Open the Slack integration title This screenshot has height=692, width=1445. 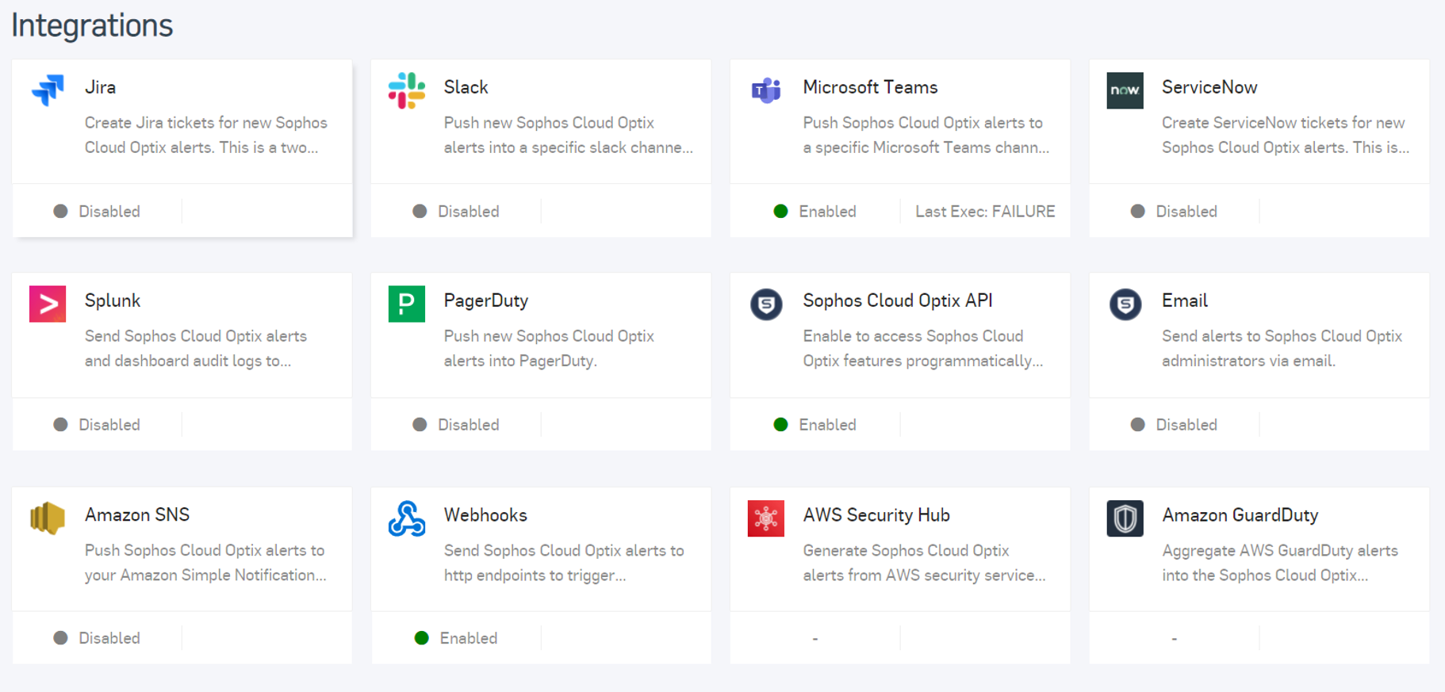tap(466, 87)
